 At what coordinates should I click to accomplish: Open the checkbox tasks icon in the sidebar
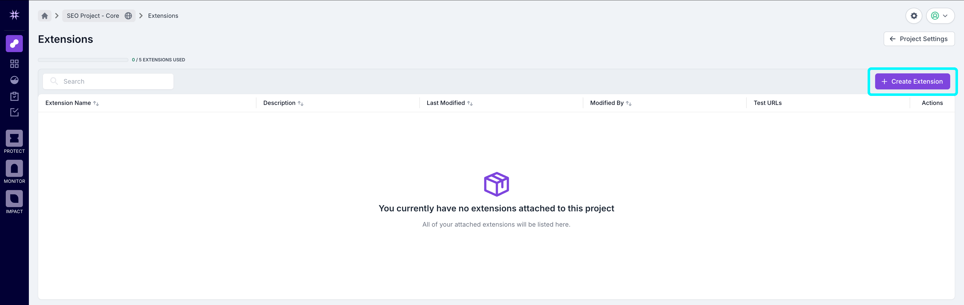[x=14, y=112]
